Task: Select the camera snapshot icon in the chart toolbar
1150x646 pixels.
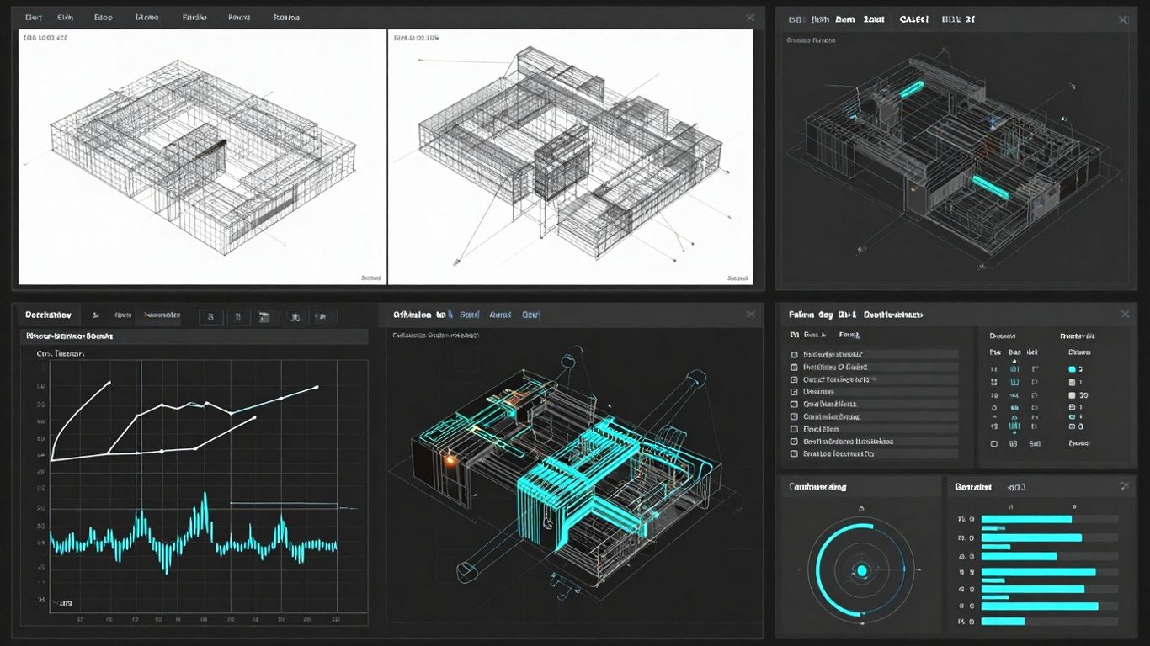Action: [266, 317]
